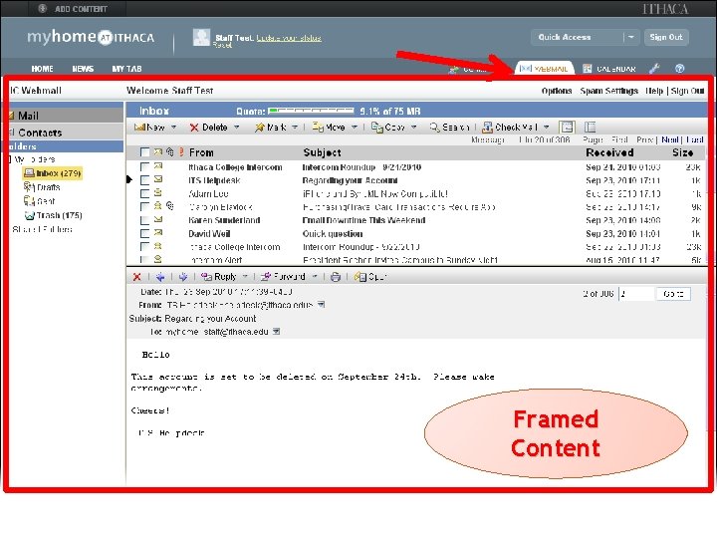717x538 pixels.
Task: Open the Reply dropdown arrow
Action: coord(245,277)
